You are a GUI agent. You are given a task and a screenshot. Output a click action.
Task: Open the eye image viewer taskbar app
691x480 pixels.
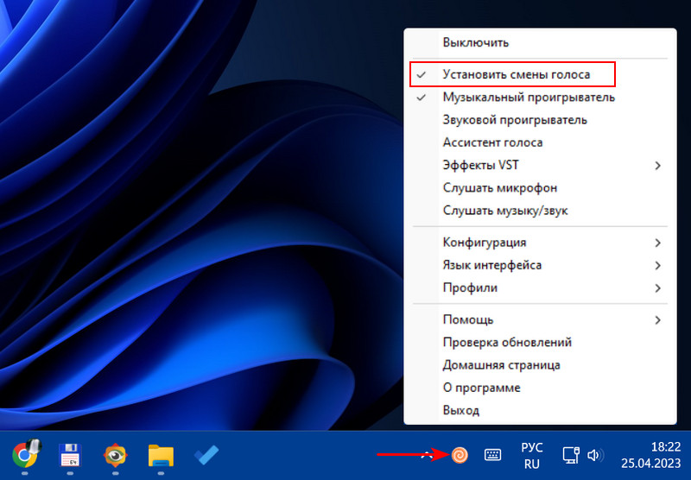pos(115,455)
